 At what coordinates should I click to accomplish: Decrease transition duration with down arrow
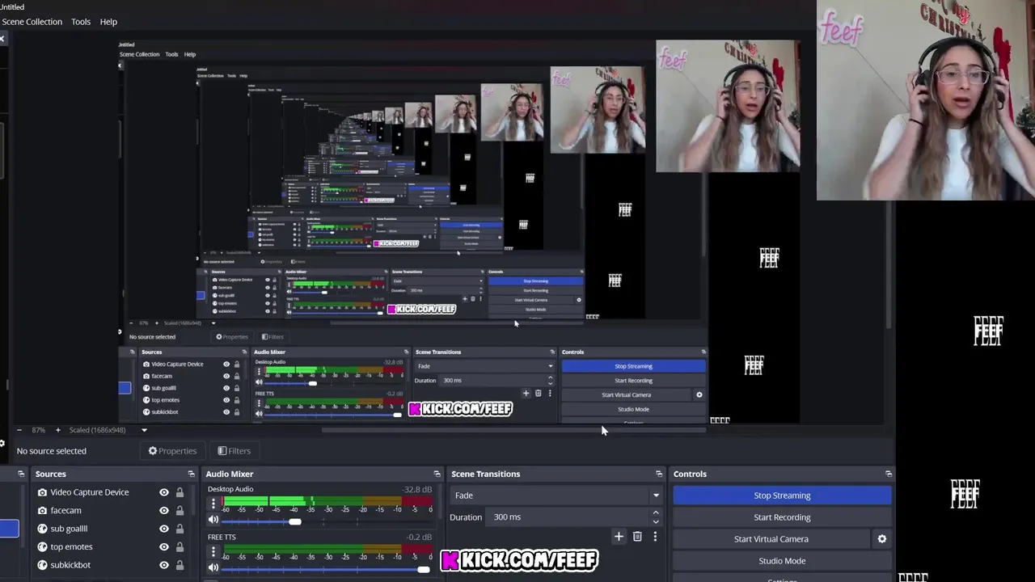[x=656, y=522]
